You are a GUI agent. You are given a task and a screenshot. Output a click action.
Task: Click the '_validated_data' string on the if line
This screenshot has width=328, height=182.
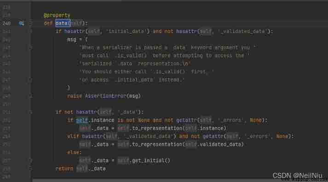(x=242, y=31)
